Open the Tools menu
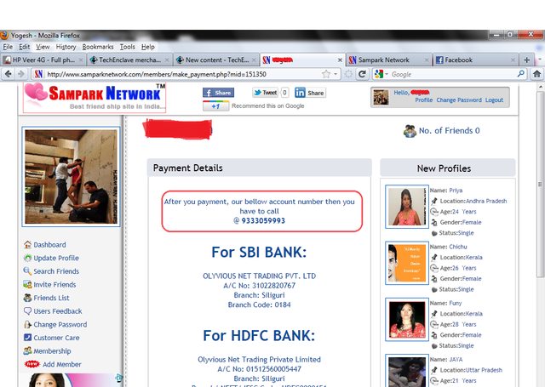This screenshot has width=545, height=387. coord(127,47)
